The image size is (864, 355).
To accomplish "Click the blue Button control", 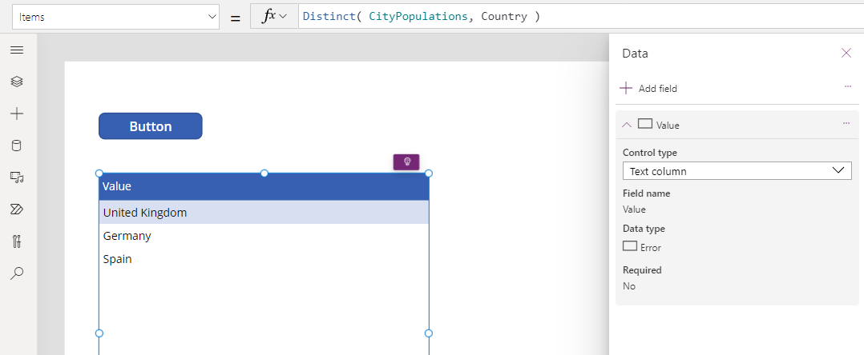I will (151, 126).
